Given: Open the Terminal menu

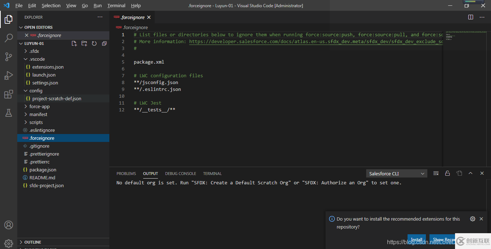Looking at the screenshot, I should [116, 5].
